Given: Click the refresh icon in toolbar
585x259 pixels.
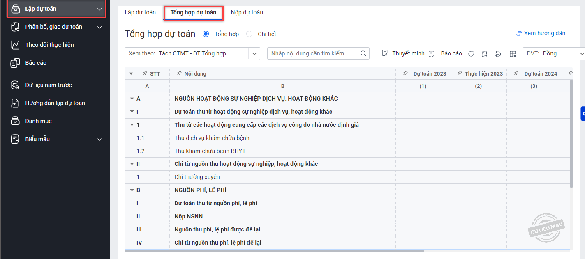Looking at the screenshot, I should click(471, 54).
